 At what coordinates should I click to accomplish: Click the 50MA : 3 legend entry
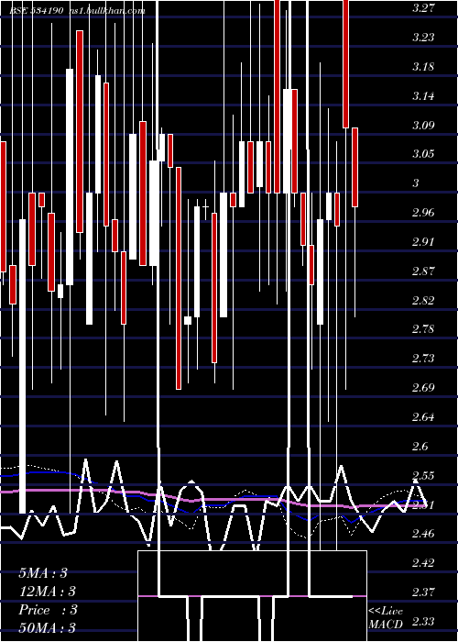point(47,627)
